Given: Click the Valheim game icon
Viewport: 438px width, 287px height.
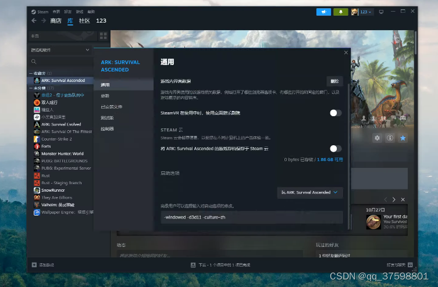Looking at the screenshot, I should (x=37, y=205).
